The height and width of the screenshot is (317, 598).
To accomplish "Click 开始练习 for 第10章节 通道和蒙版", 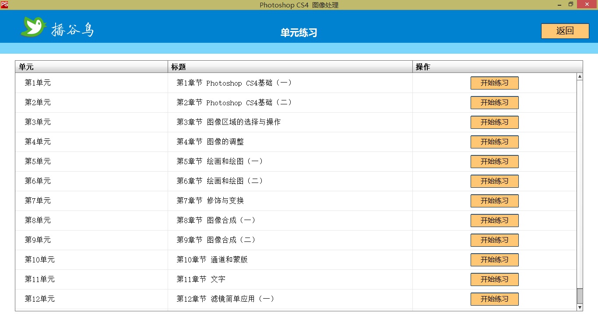I will [495, 260].
